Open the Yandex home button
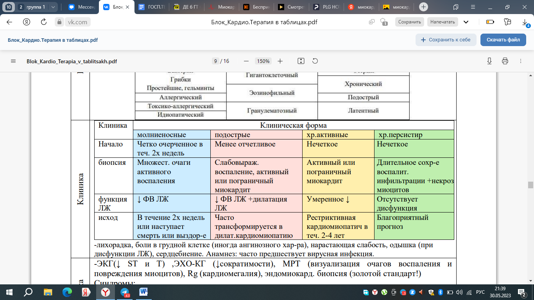The height and width of the screenshot is (300, 534). click(27, 22)
